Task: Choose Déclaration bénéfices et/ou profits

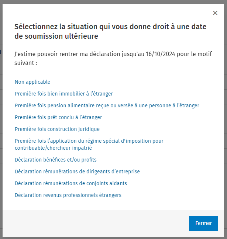Action: point(56,160)
